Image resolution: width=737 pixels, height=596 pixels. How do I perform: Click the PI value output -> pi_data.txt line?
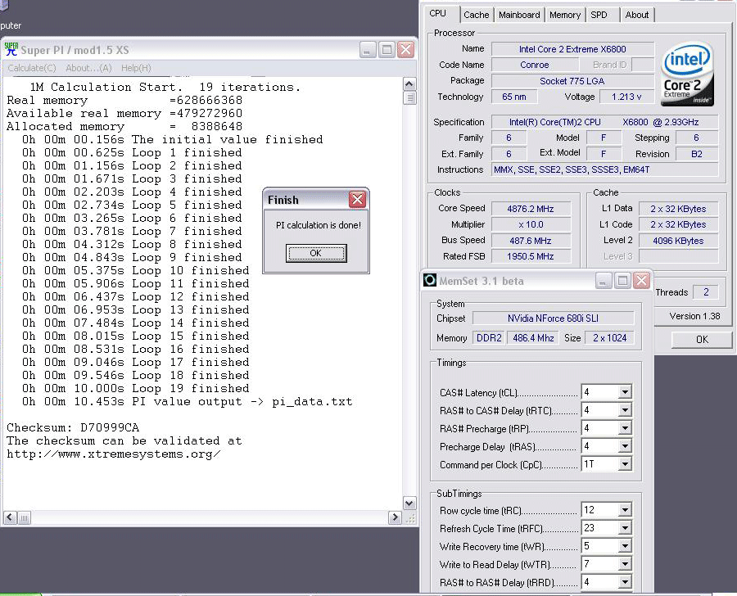(187, 401)
